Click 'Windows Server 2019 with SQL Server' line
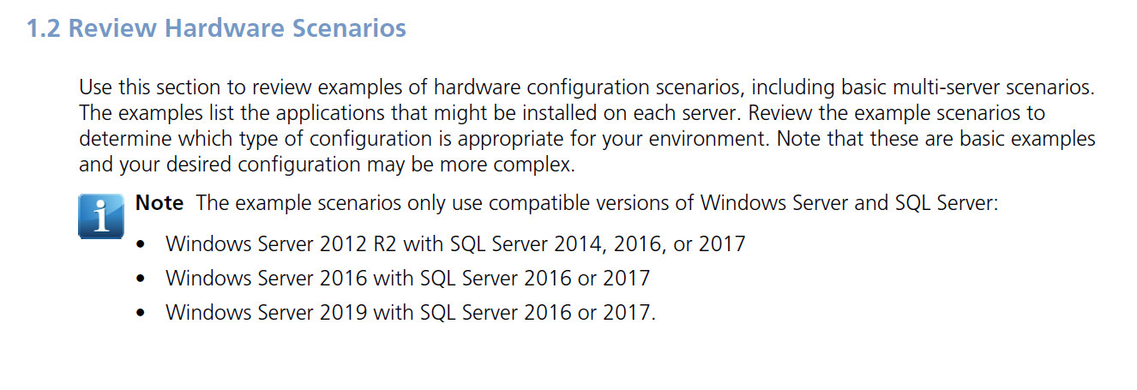Viewport: 1137px width, 390px height. (411, 312)
